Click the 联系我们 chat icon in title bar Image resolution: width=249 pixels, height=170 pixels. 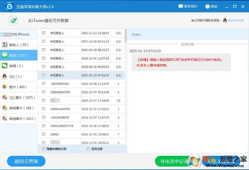coord(181,6)
